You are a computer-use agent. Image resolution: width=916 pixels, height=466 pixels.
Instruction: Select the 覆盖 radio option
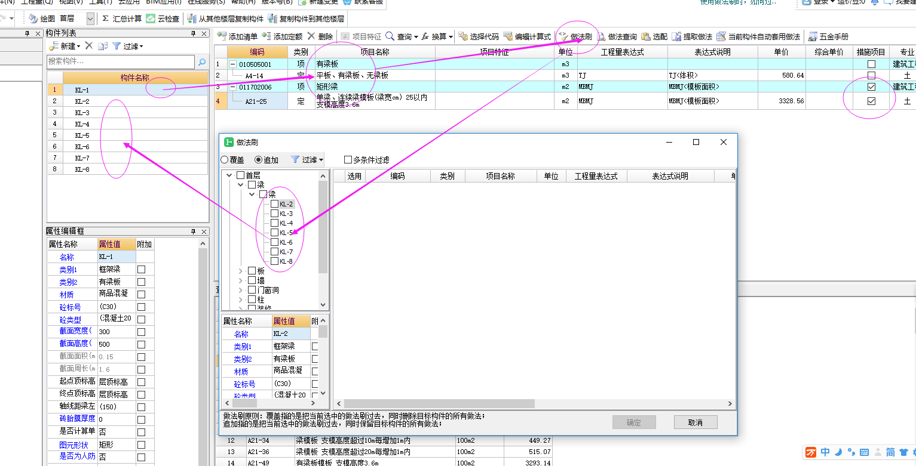point(225,160)
